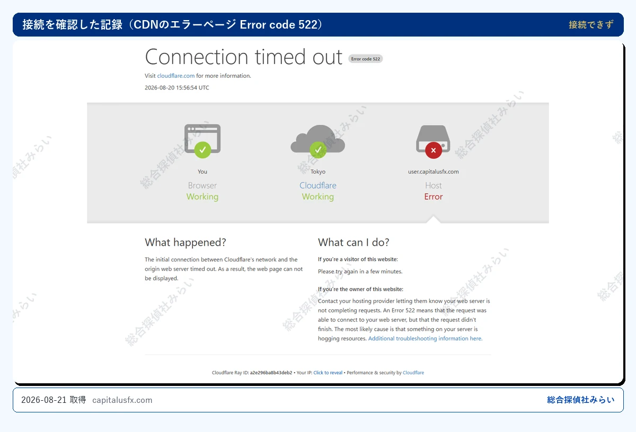The image size is (636, 432).
Task: Open the Cloudflare link in the footer
Action: pos(413,373)
